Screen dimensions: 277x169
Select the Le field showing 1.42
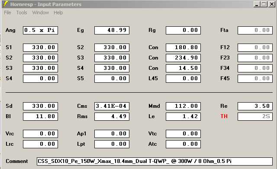tap(183, 116)
